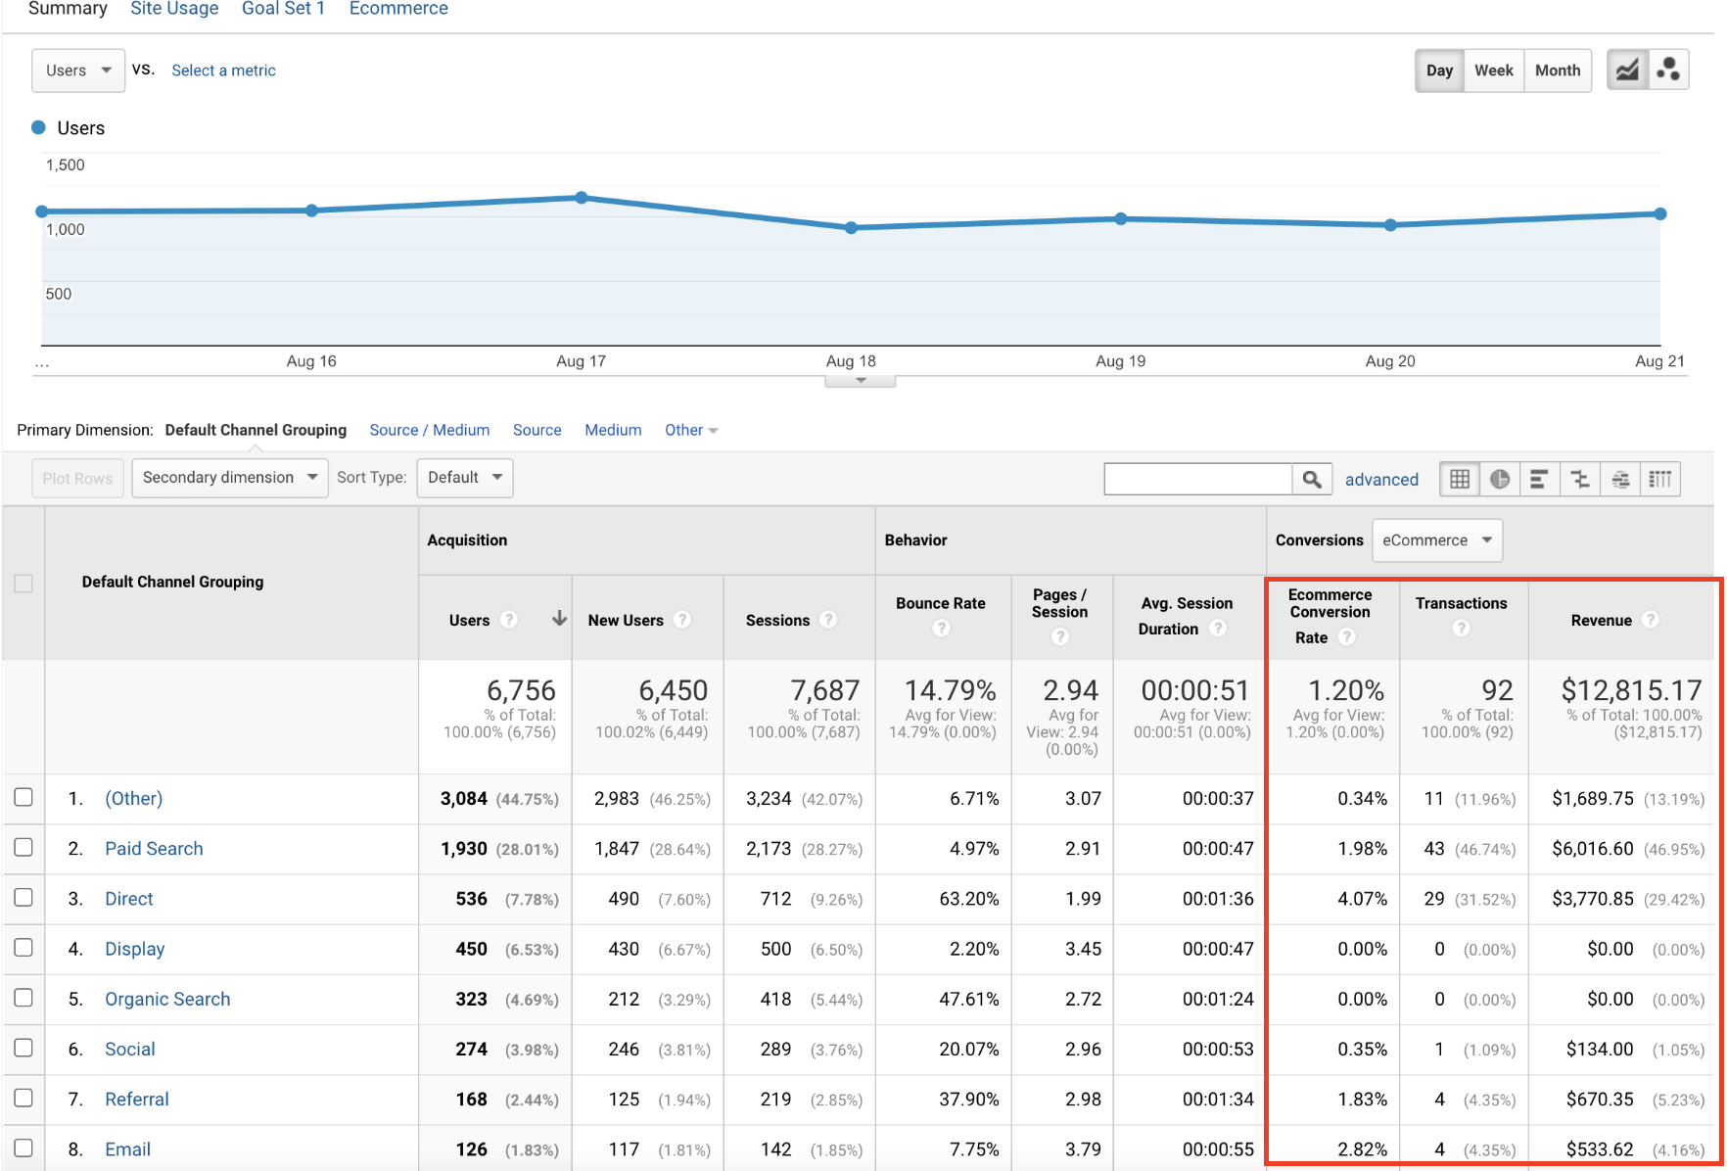Open the Paid Search channel link
Screen dimensions: 1727x1171
(154, 848)
